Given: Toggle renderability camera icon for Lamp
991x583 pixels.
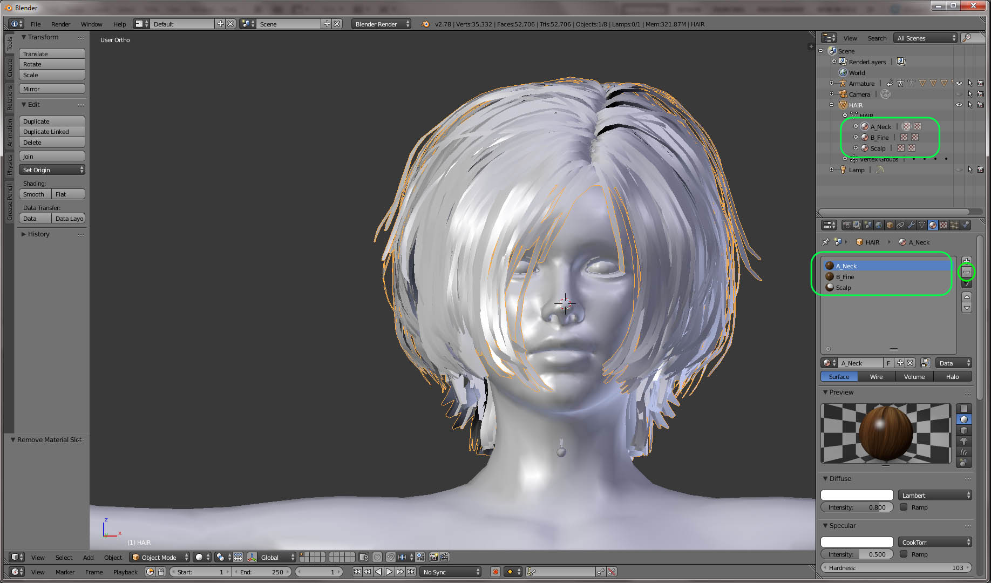Looking at the screenshot, I should pyautogui.click(x=980, y=170).
